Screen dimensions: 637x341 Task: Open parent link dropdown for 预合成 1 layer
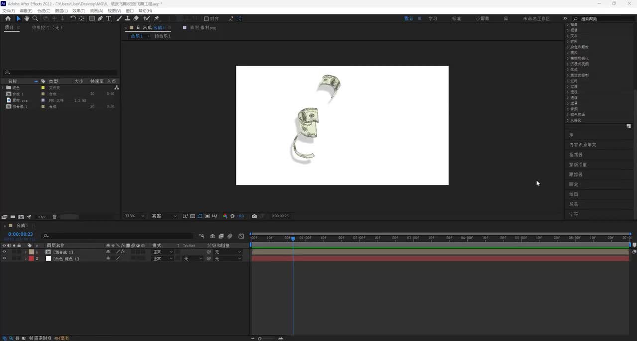(x=228, y=252)
